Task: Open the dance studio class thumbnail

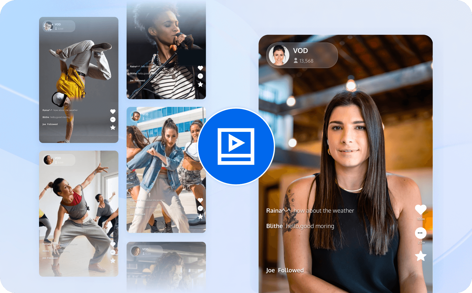Action: [79, 214]
